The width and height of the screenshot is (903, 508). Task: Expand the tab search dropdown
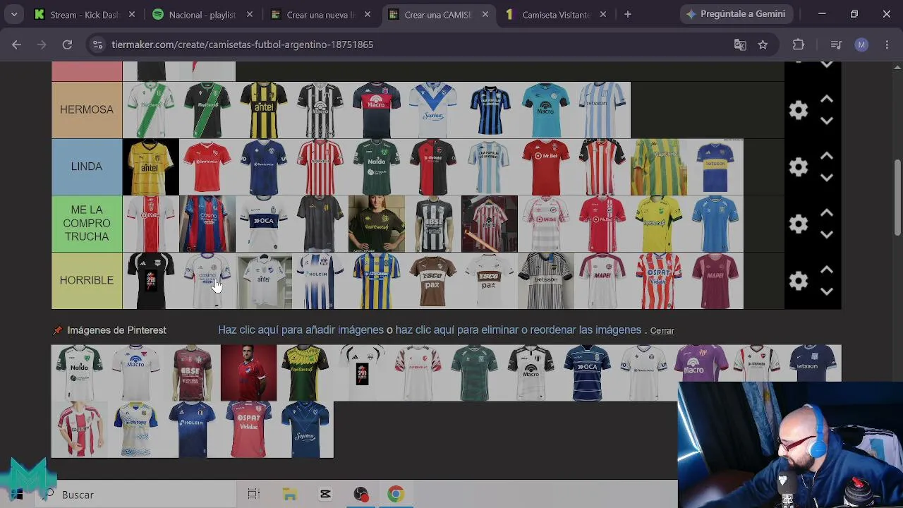[x=14, y=14]
